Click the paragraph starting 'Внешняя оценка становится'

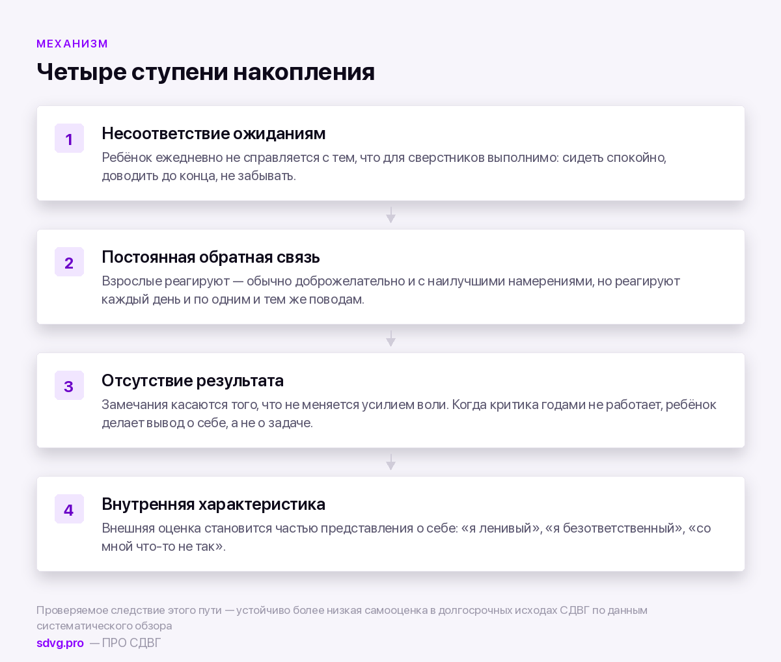pos(406,537)
